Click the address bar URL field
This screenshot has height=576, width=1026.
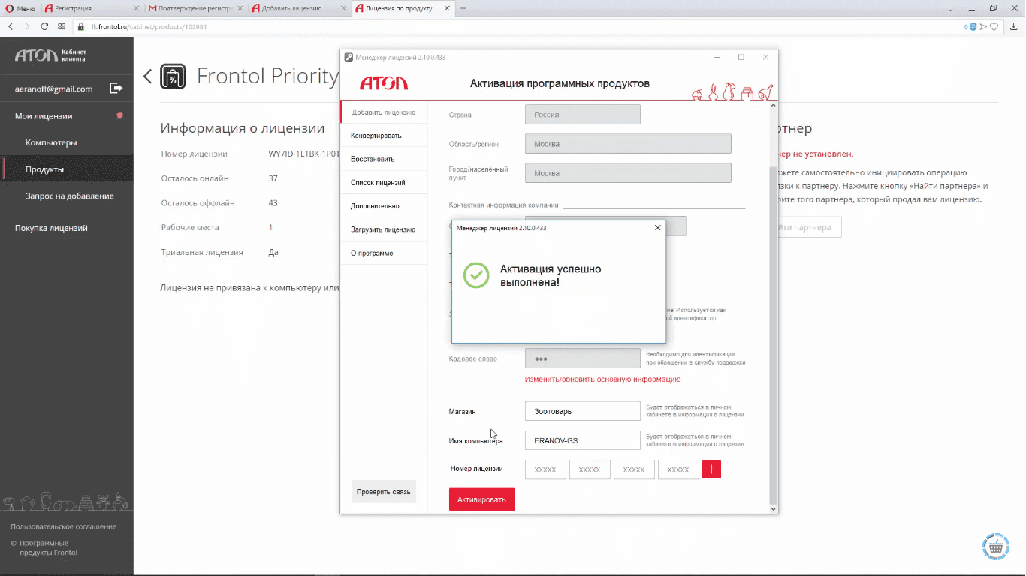point(518,26)
